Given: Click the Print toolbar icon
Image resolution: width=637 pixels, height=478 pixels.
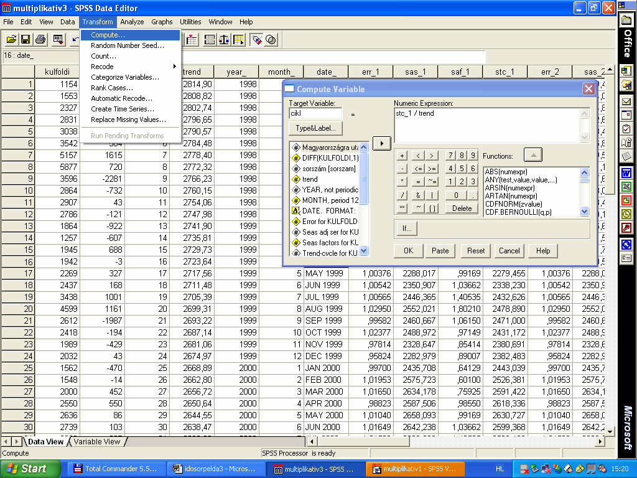Looking at the screenshot, I should 40,39.
